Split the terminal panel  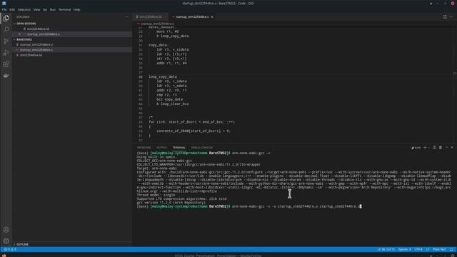[434, 148]
